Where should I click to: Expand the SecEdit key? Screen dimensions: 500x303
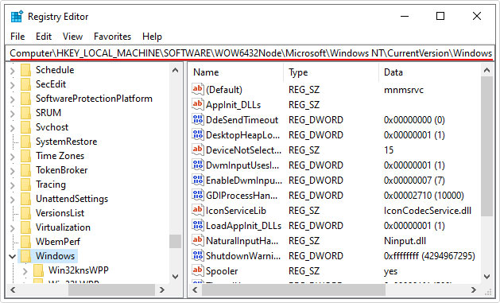pos(13,85)
